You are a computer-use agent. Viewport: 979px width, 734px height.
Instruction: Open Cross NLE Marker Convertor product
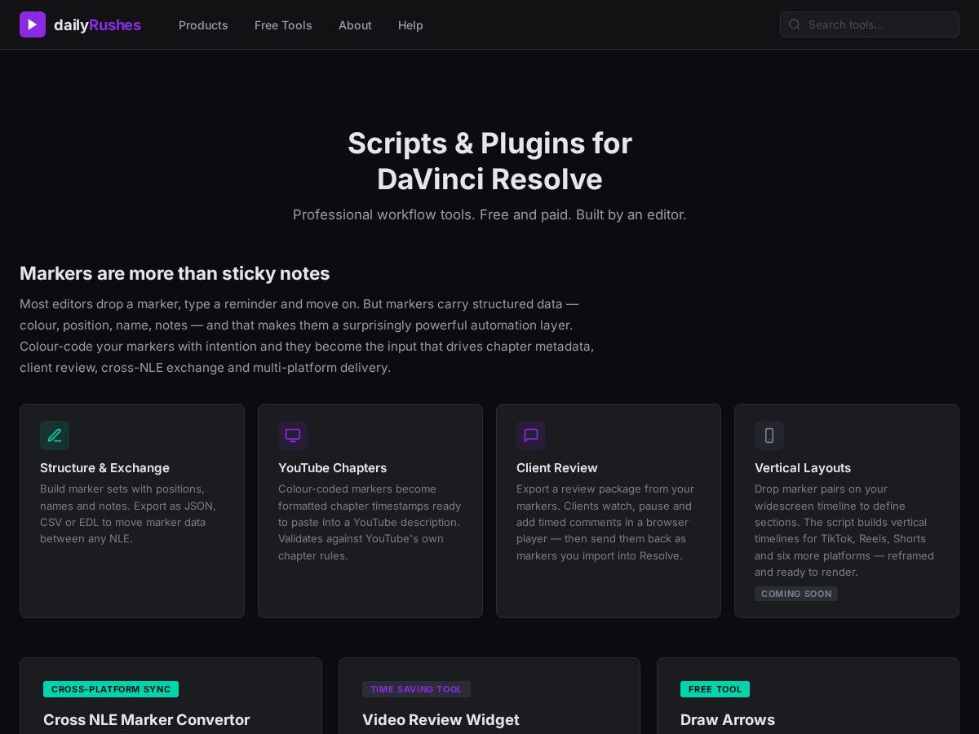point(147,720)
